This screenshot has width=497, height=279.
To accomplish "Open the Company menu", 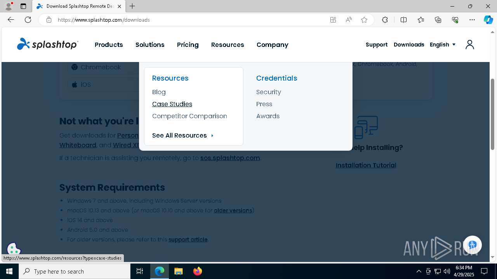I will coord(273,45).
